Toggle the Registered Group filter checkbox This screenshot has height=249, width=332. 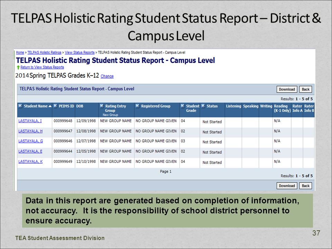click(x=137, y=106)
